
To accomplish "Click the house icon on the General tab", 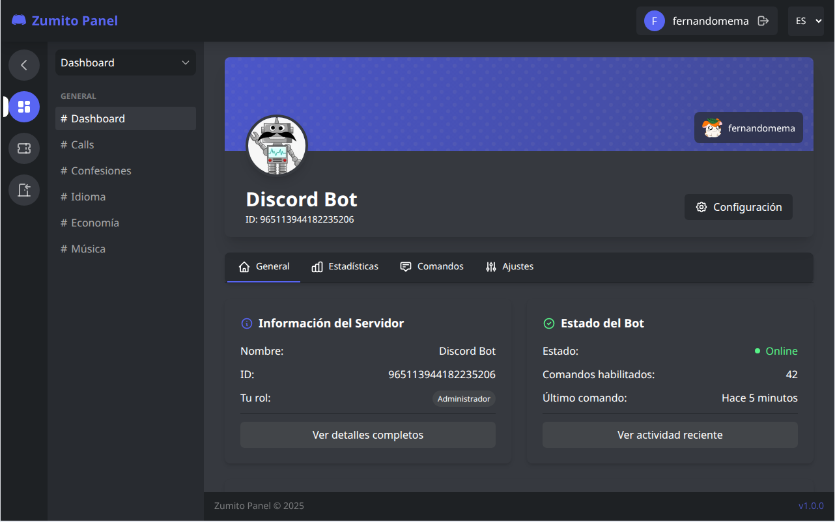I will pos(244,267).
